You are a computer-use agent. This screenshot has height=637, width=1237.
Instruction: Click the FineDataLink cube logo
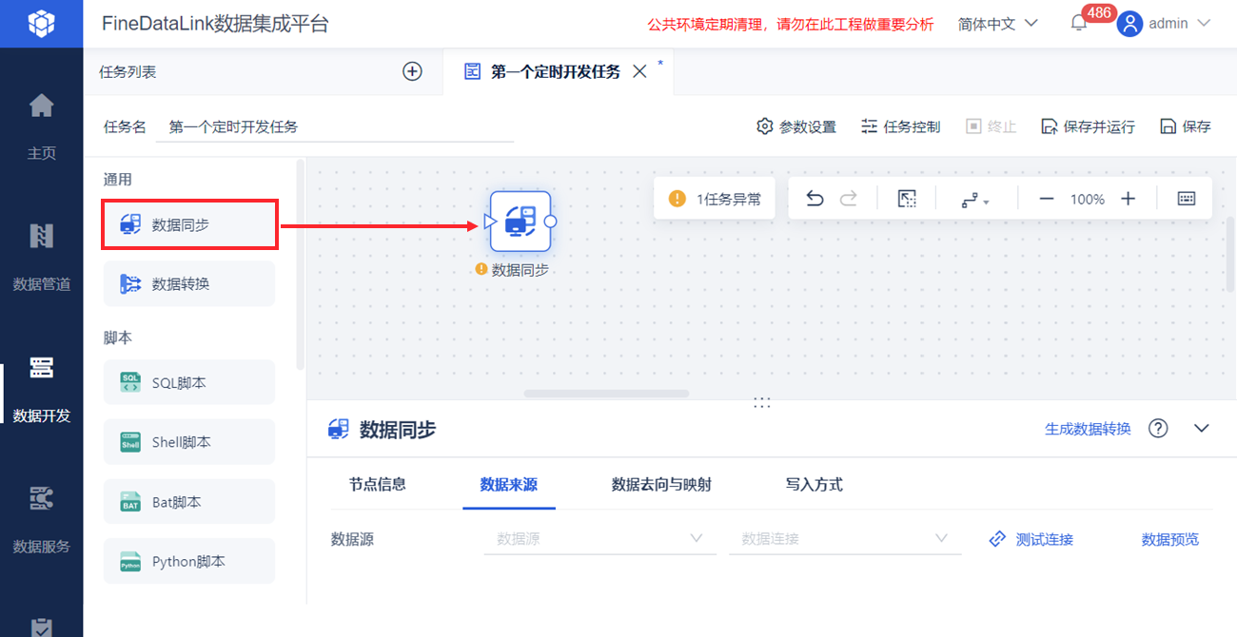(x=41, y=24)
